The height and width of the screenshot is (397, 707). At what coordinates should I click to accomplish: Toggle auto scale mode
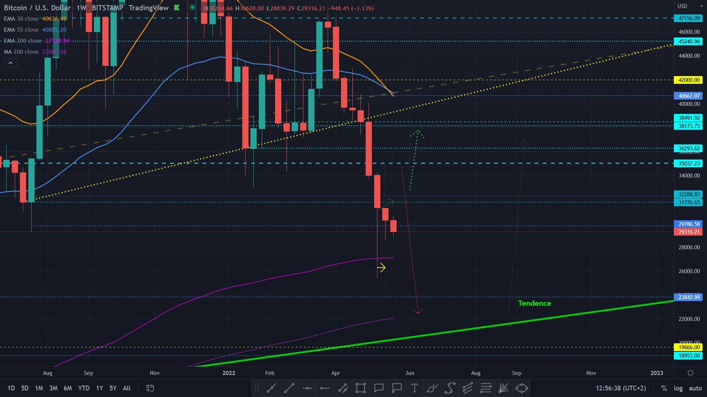point(695,388)
